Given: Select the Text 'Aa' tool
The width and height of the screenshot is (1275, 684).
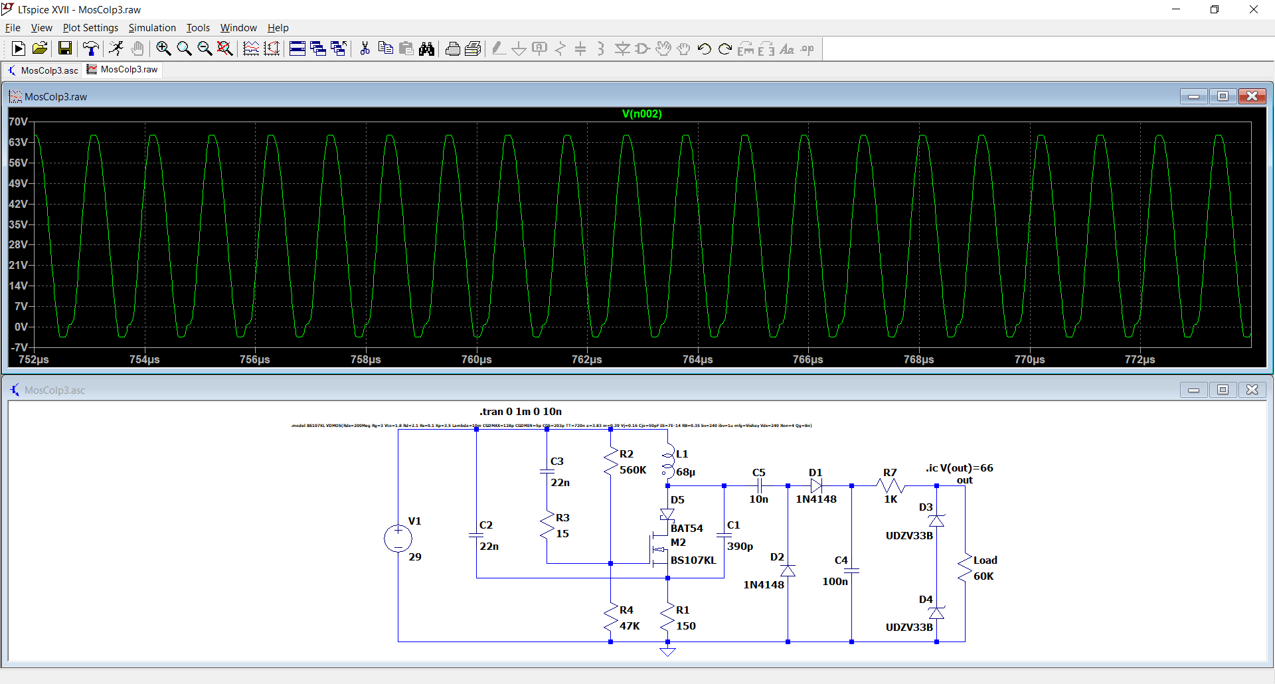Looking at the screenshot, I should (787, 48).
